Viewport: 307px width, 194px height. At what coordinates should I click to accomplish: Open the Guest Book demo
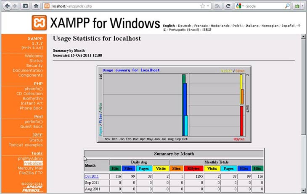pos(31,126)
